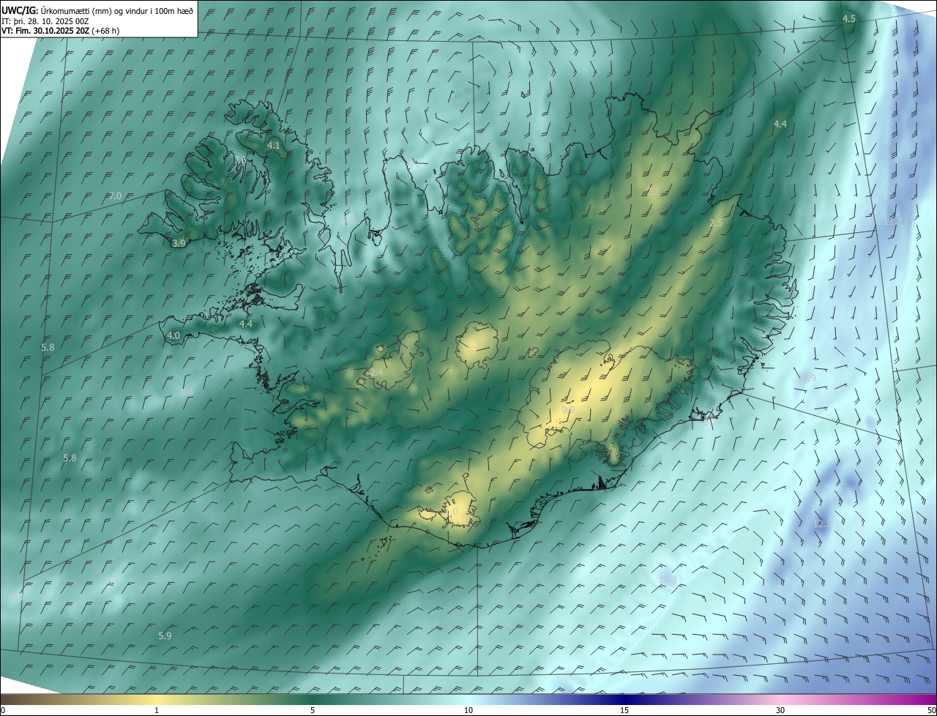
Task: Click the 11.7 value label
Action: pyautogui.click(x=893, y=221)
